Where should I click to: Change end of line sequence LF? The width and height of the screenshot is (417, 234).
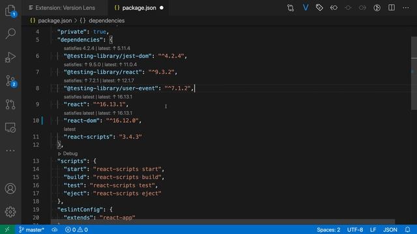point(373,229)
